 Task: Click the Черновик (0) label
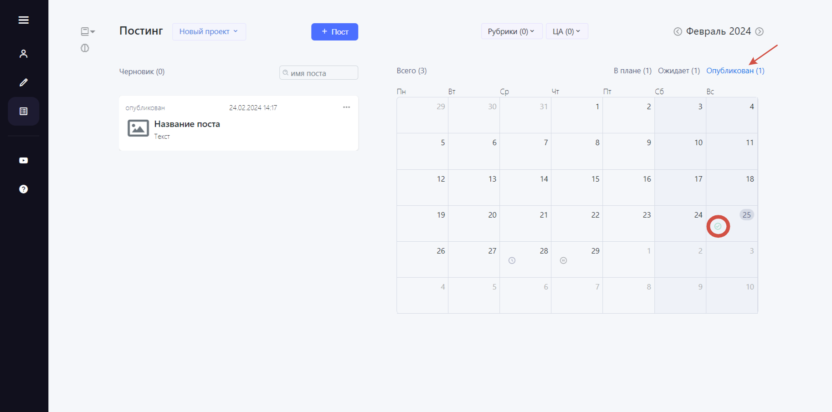[x=142, y=71]
